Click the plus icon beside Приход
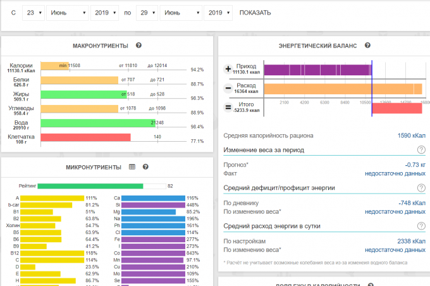The width and height of the screenshot is (430, 286). 228,69
